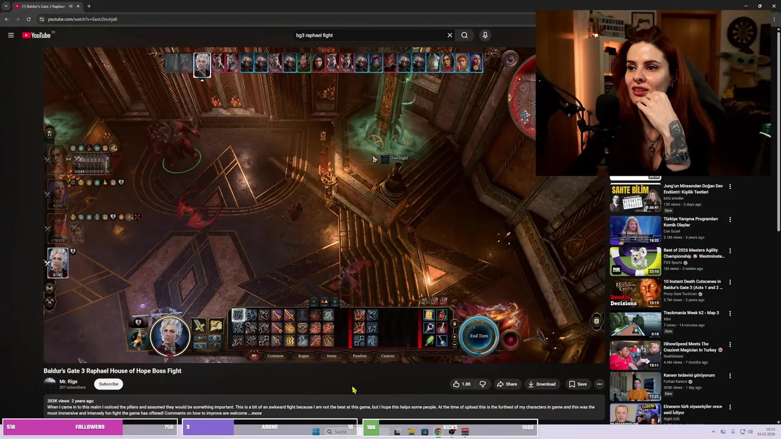Run search with the magnifier button
The height and width of the screenshot is (439, 781).
[464, 35]
